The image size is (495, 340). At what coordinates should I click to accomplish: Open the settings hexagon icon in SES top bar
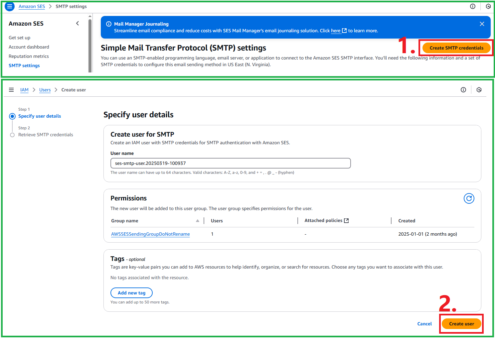click(488, 6)
